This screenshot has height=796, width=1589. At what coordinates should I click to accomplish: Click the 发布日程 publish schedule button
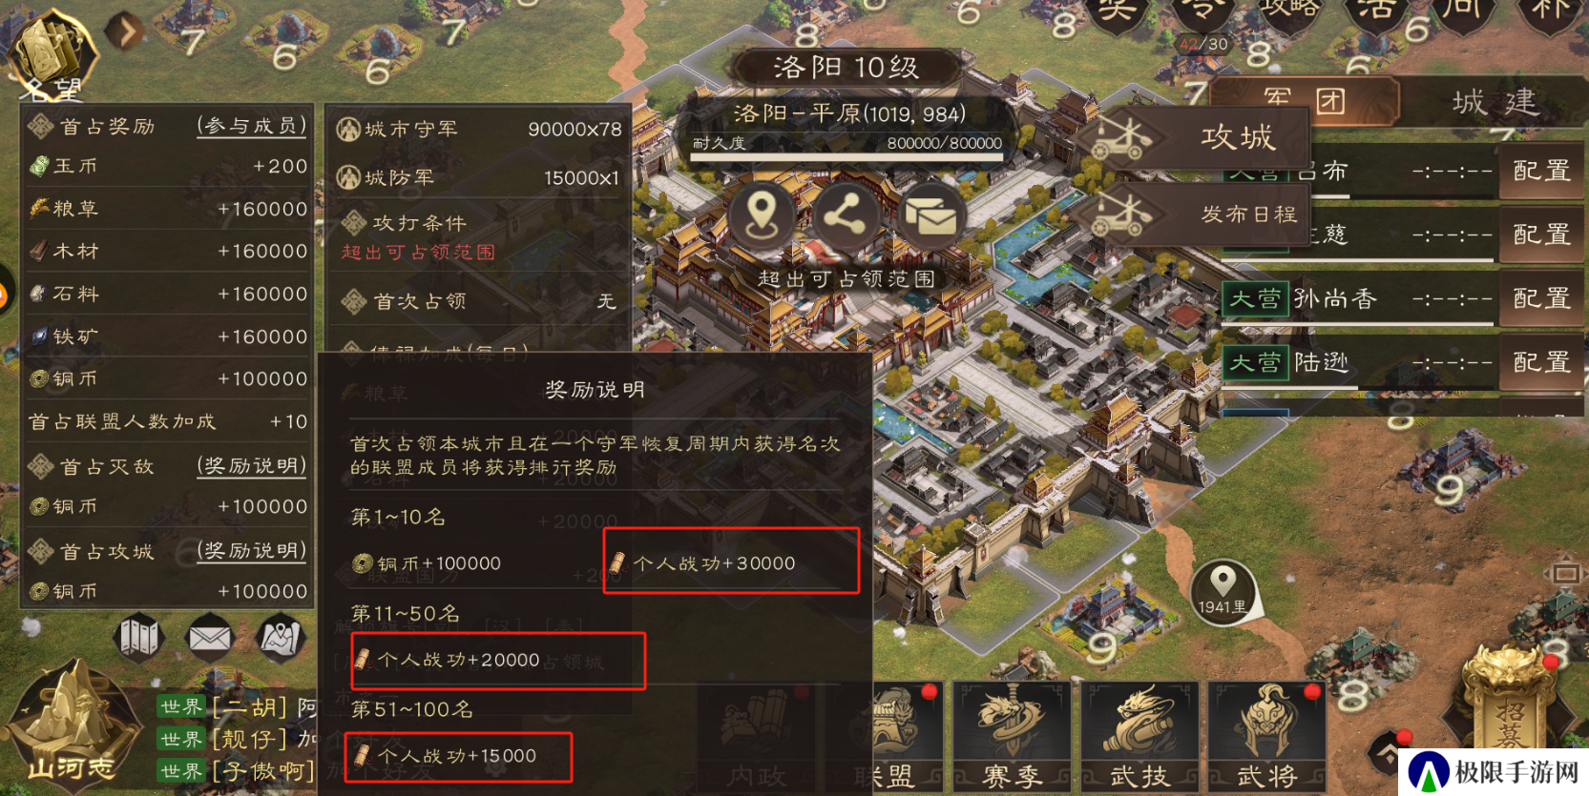pos(1195,214)
